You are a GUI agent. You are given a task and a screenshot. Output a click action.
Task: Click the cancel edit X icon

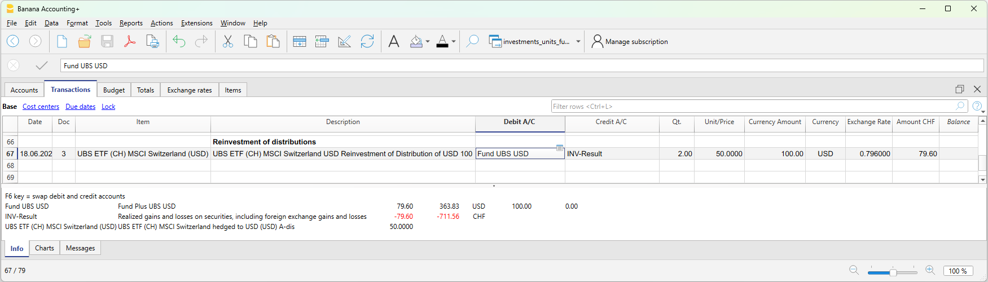point(14,65)
